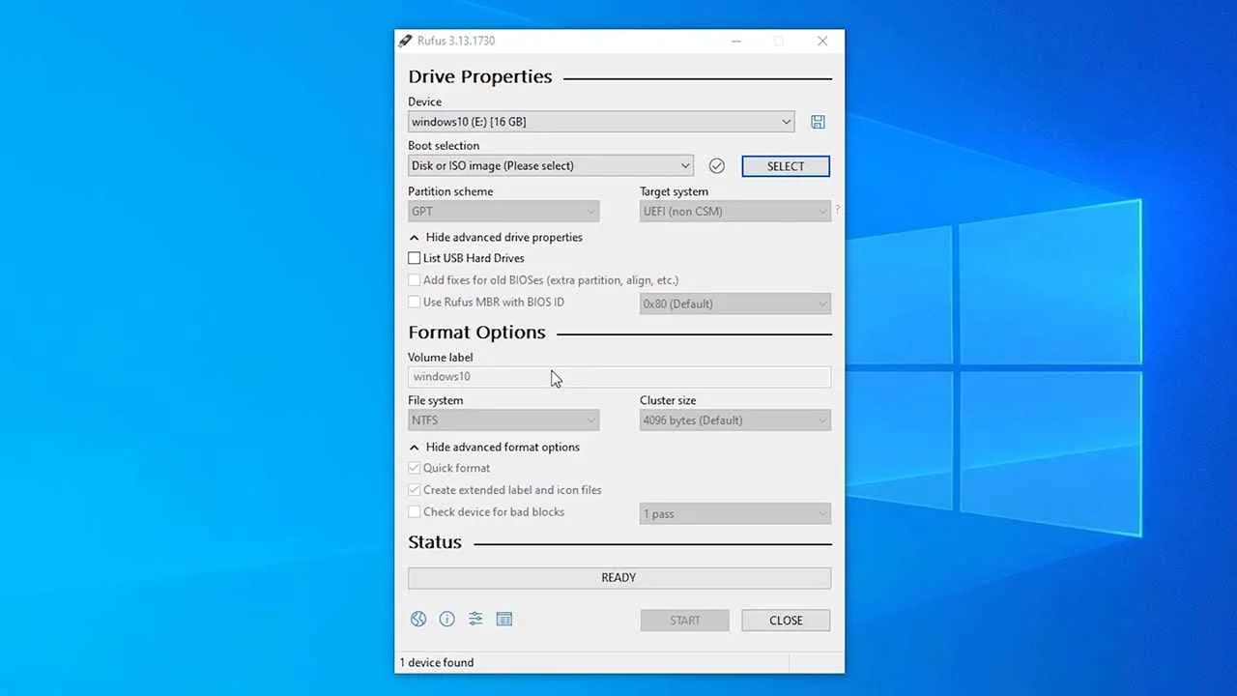Click the '1 device found' status text
This screenshot has height=696, width=1237.
[x=437, y=662]
